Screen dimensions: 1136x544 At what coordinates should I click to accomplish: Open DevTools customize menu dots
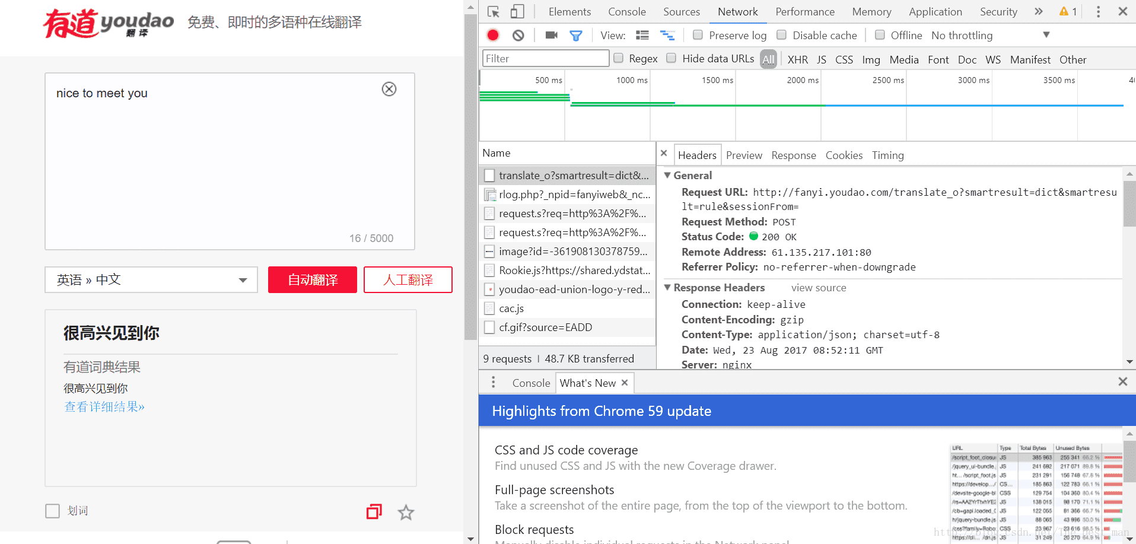1098,11
